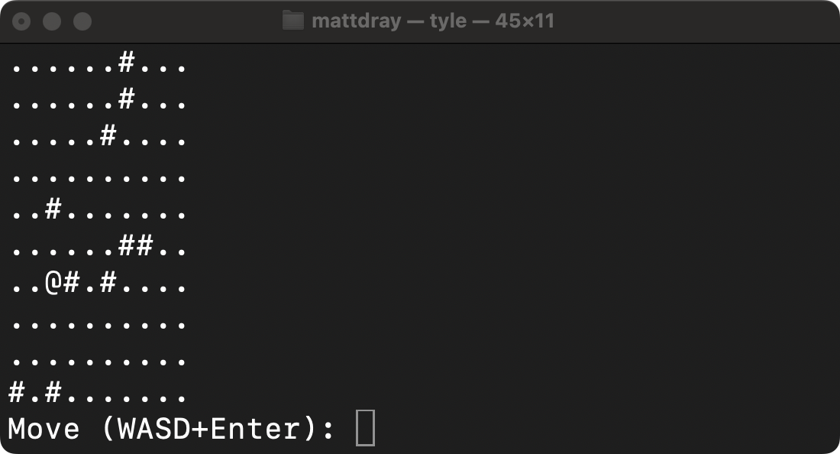This screenshot has height=454, width=840.
Task: Click the folder icon in the title bar
Action: click(x=294, y=21)
